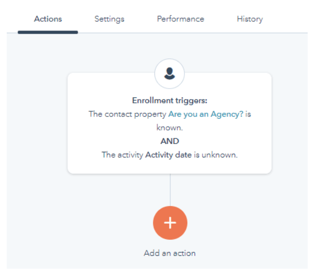317x278 pixels.
Task: Click the word 'known.' in the first condition
Action: 169,127
